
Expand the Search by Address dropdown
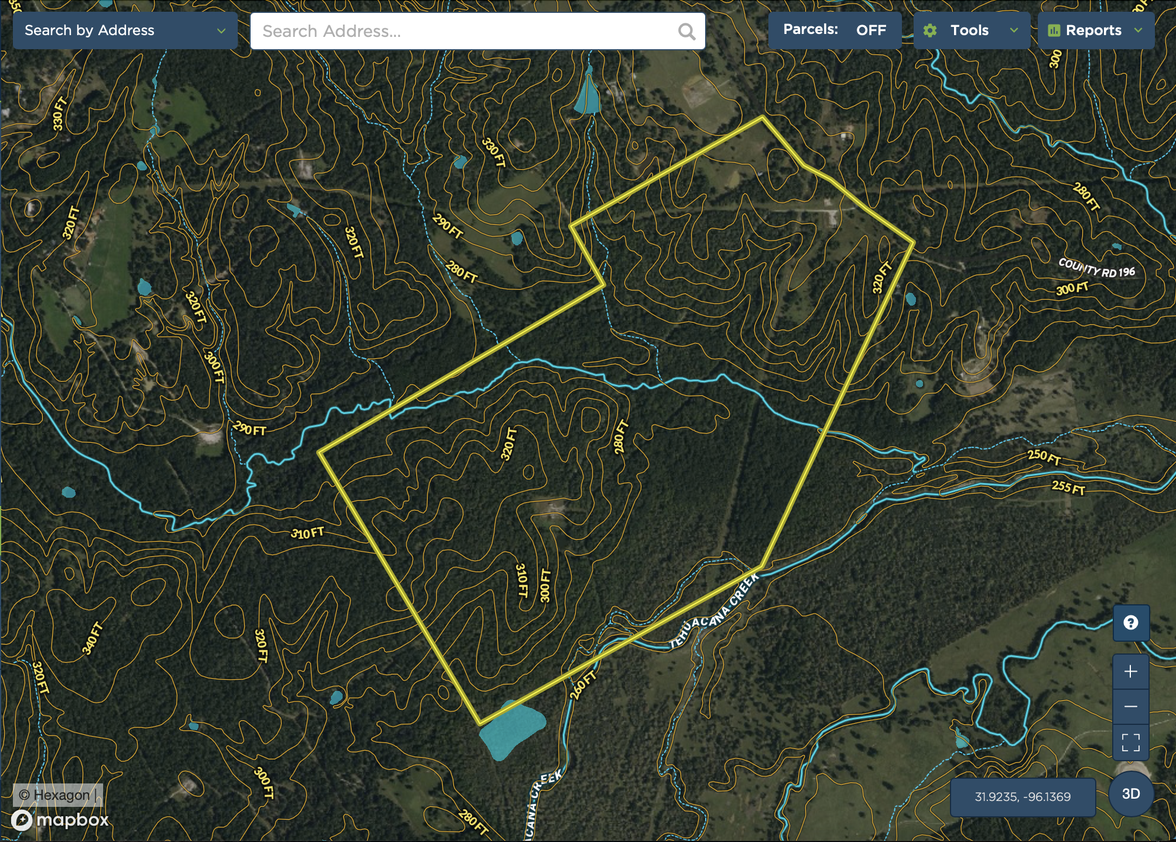click(x=125, y=30)
